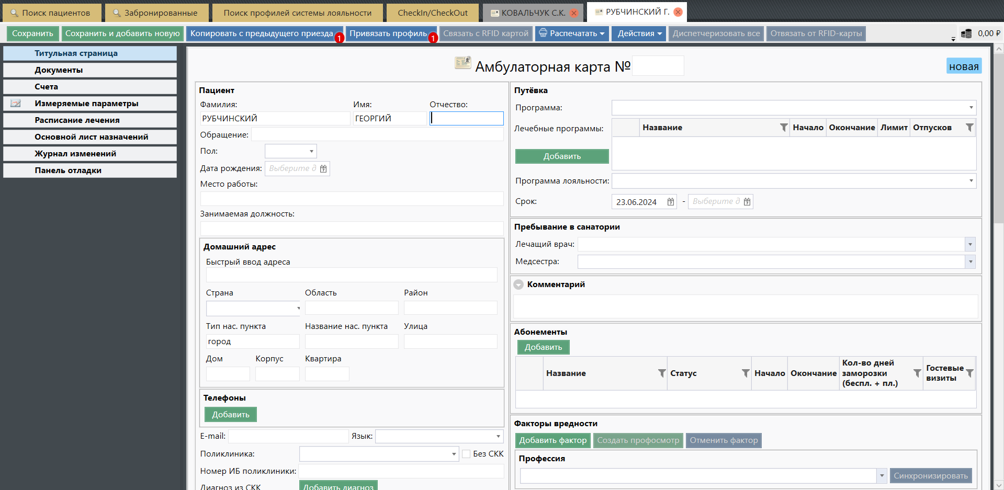
Task: Click filter icon on Отпусков column
Action: [969, 128]
